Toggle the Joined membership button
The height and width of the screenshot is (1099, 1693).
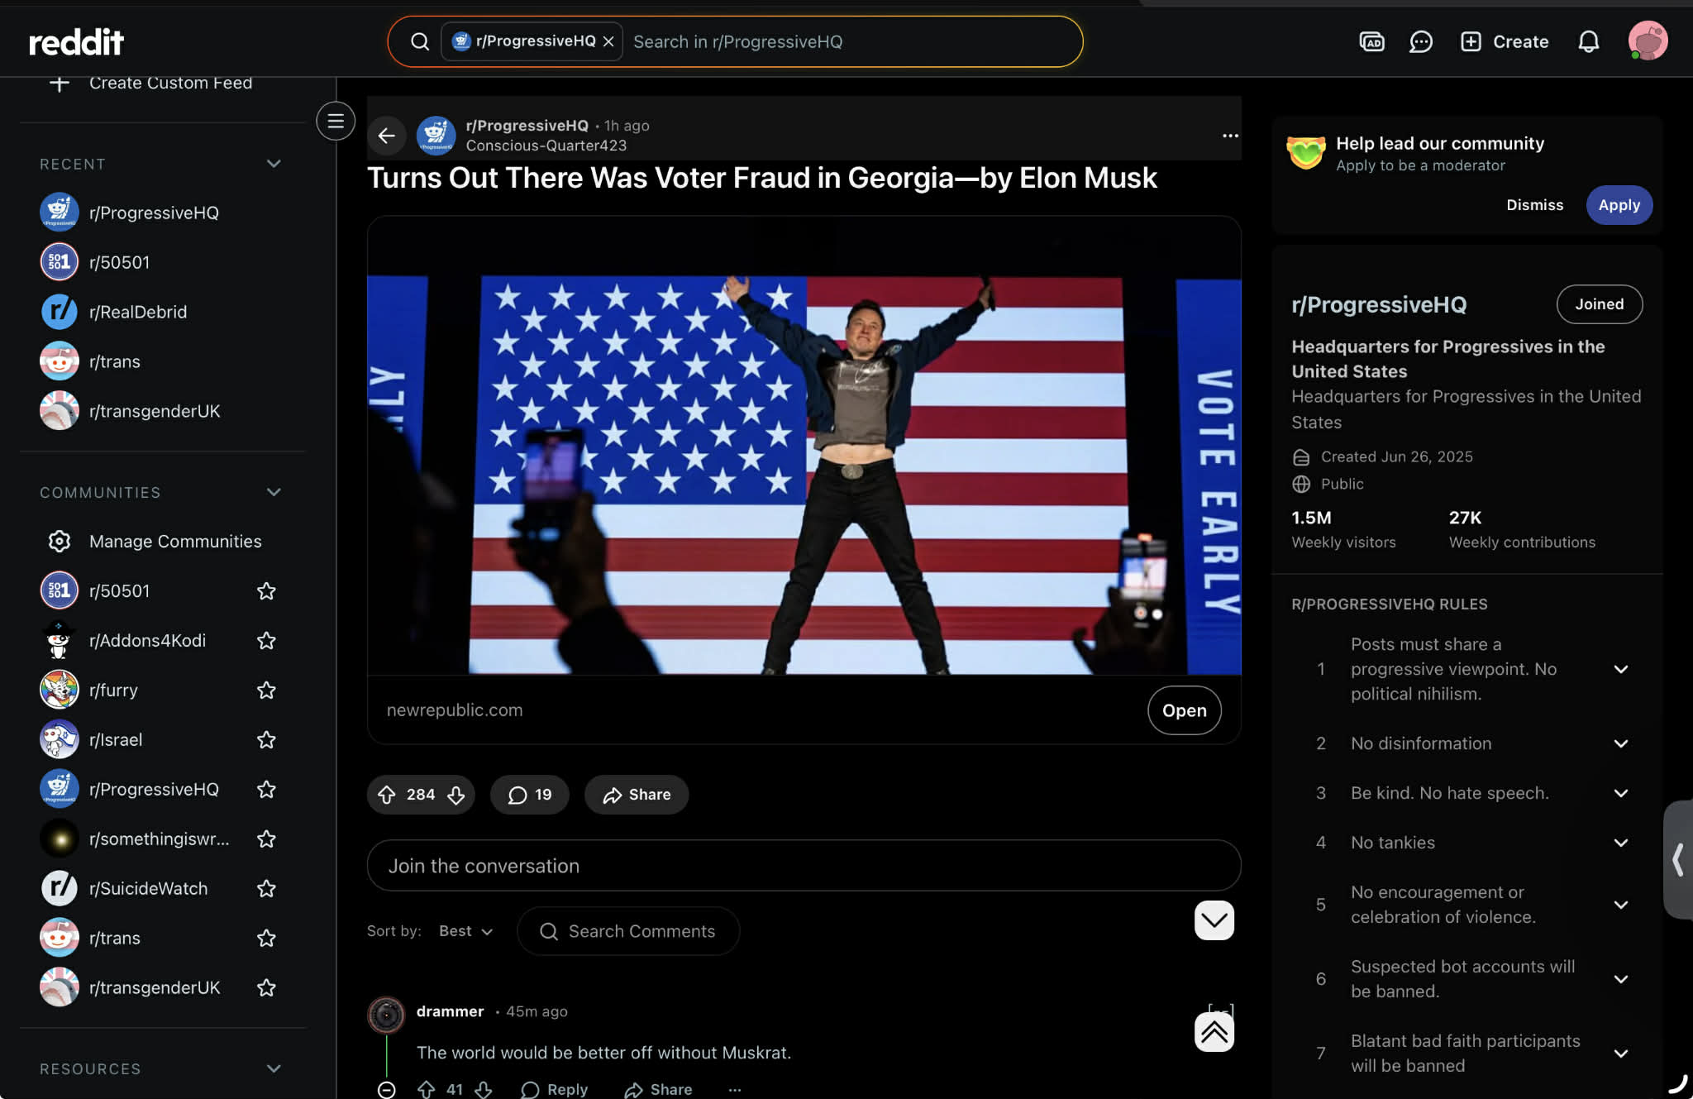click(1599, 304)
